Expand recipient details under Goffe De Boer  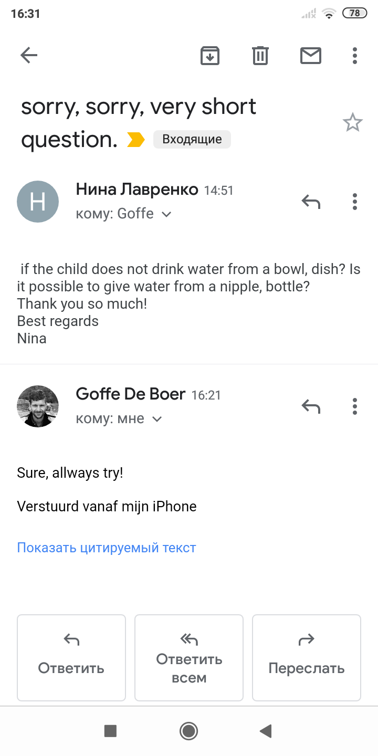click(156, 419)
